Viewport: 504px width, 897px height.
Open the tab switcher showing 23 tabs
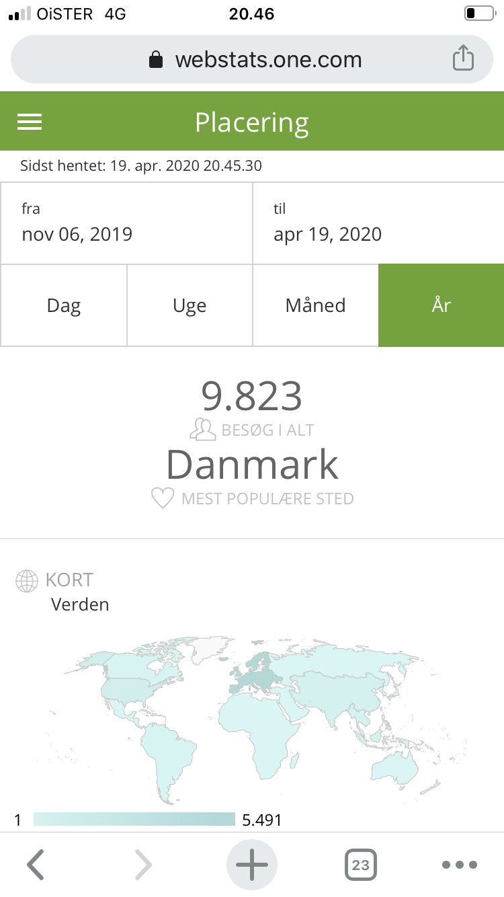361,864
